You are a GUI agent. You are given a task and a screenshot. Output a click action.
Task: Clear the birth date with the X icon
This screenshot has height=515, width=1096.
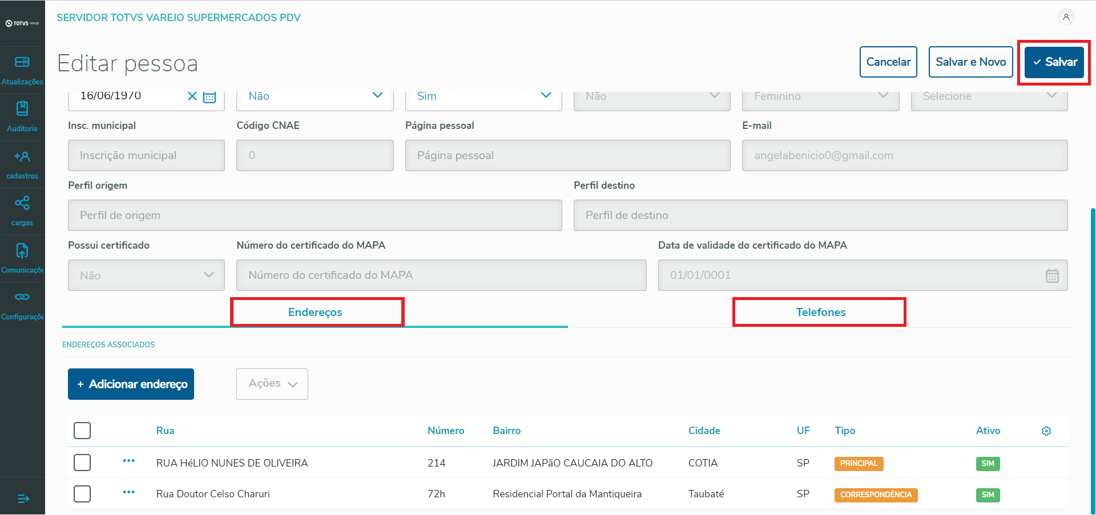[192, 96]
